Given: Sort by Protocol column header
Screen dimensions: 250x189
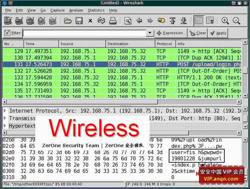Looking at the screenshot, I should click(165, 44).
